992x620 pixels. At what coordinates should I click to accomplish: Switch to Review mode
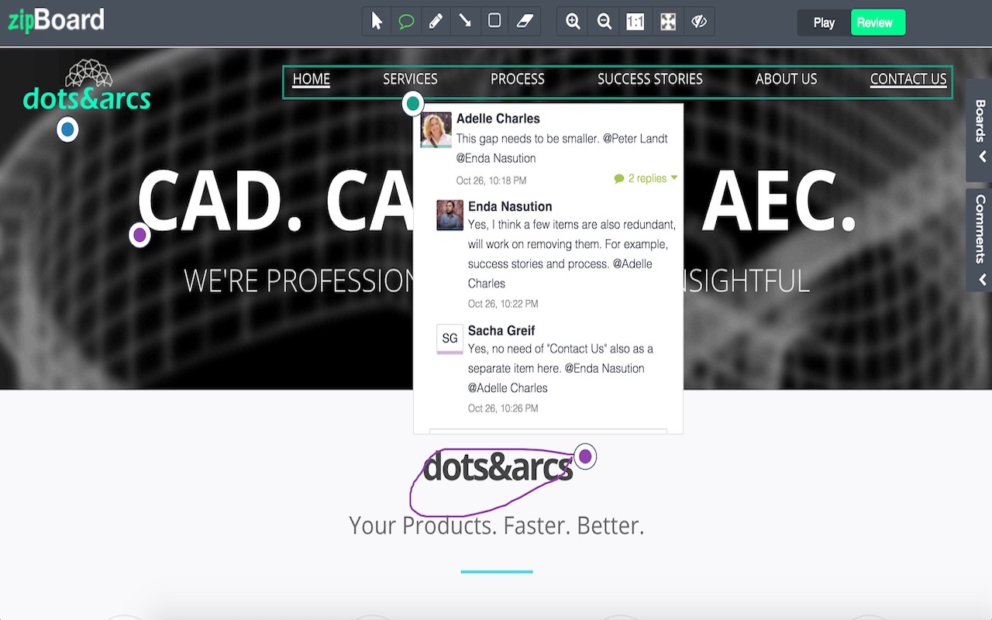tap(877, 22)
